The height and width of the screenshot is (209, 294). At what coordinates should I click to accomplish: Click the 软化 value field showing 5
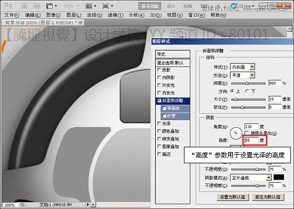pyautogui.click(x=275, y=107)
